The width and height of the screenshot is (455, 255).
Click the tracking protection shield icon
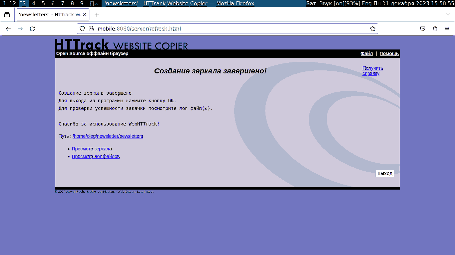pos(82,29)
